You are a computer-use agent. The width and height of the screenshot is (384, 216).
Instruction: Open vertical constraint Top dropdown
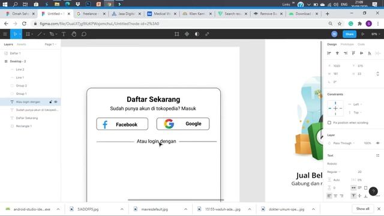click(x=358, y=112)
